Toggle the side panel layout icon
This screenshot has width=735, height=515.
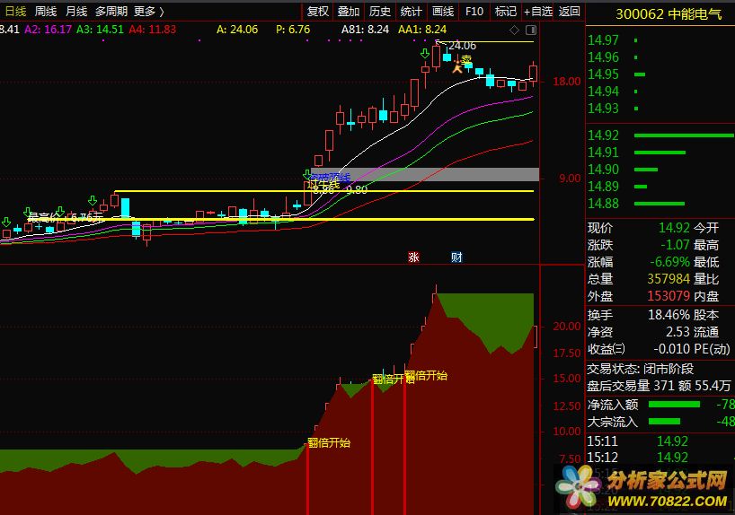tap(531, 30)
